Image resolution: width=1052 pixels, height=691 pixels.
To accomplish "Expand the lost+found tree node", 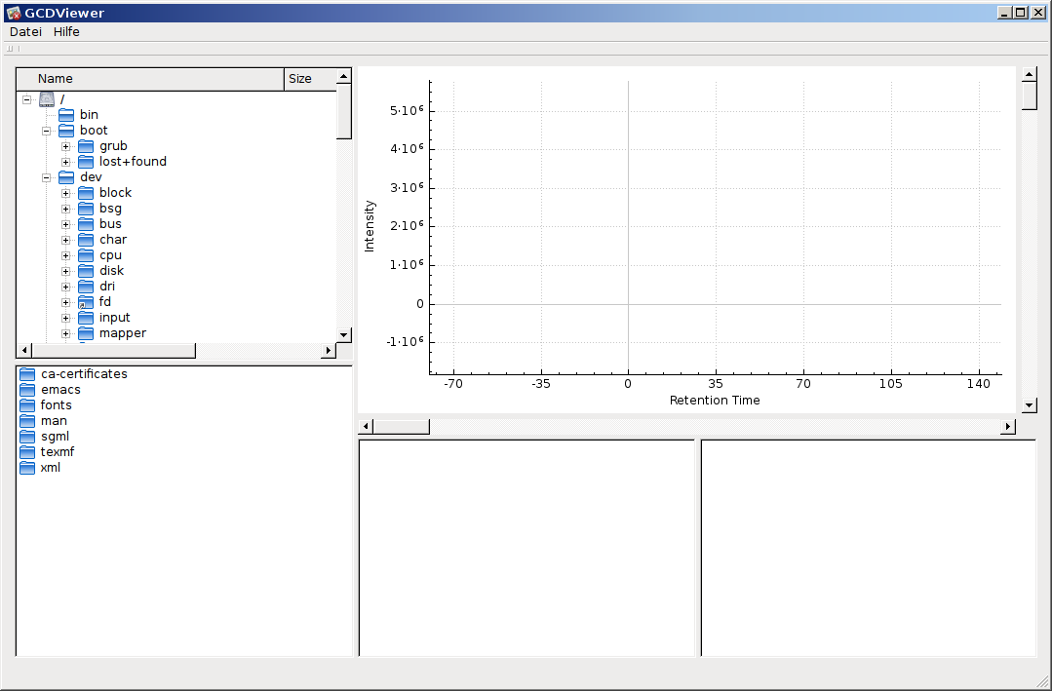I will (x=64, y=161).
